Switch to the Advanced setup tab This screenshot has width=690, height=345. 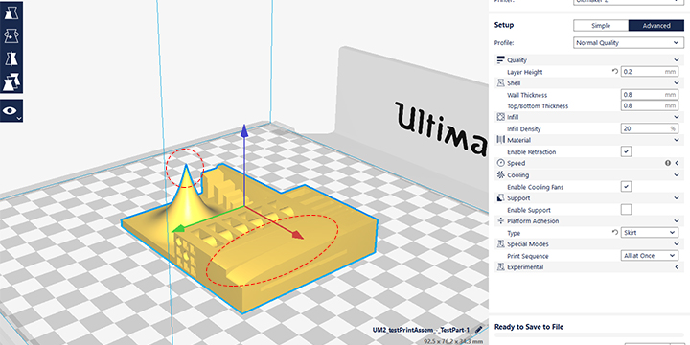(x=656, y=26)
